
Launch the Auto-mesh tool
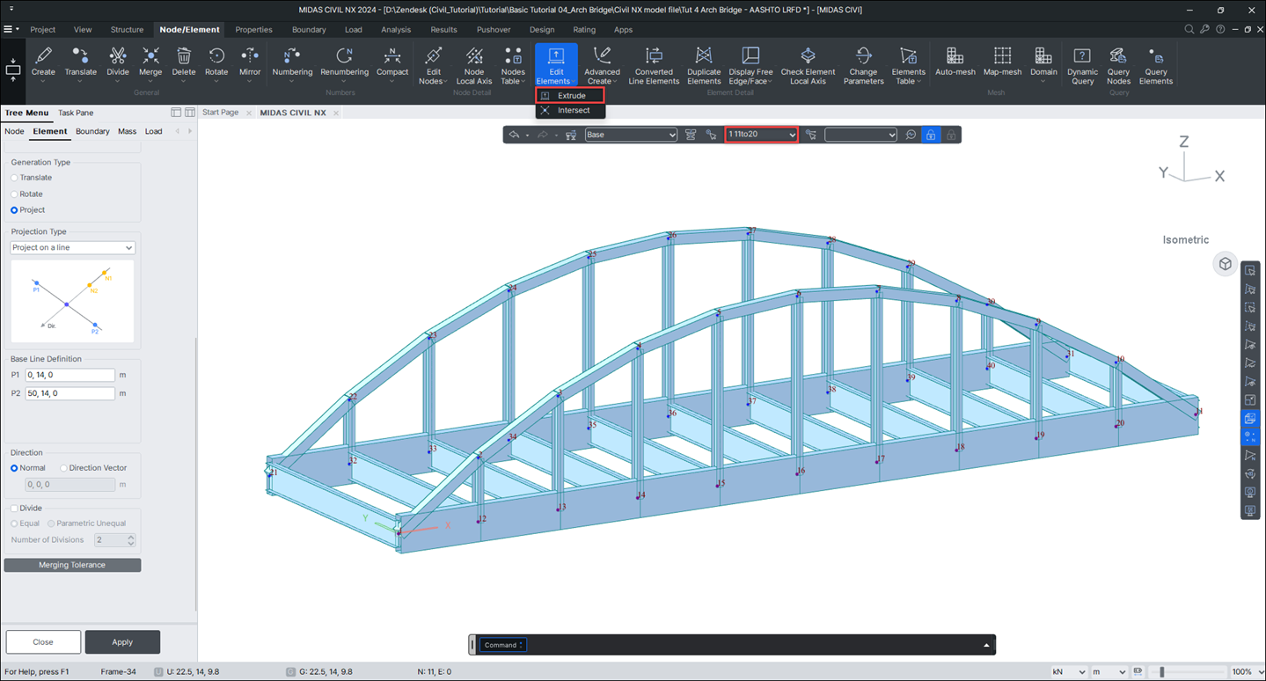tap(955, 62)
